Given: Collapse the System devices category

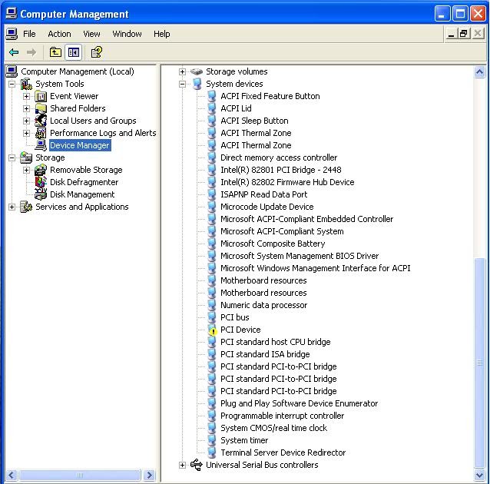Looking at the screenshot, I should [x=183, y=84].
